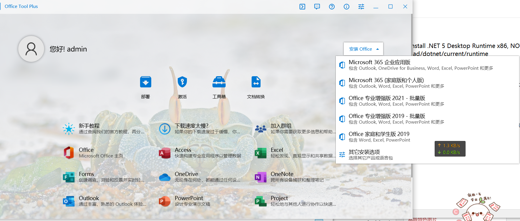Open the help question mark icon
Viewport: 520px width, 221px height.
coord(332,6)
